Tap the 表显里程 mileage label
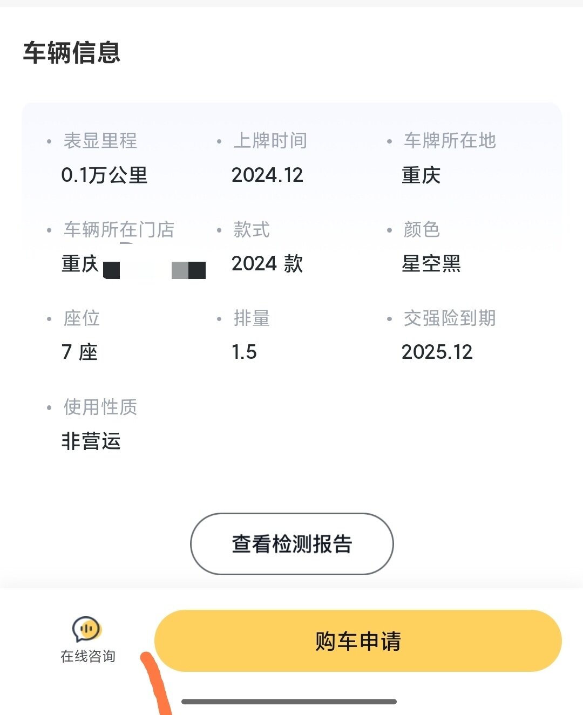The width and height of the screenshot is (583, 715). pyautogui.click(x=100, y=140)
